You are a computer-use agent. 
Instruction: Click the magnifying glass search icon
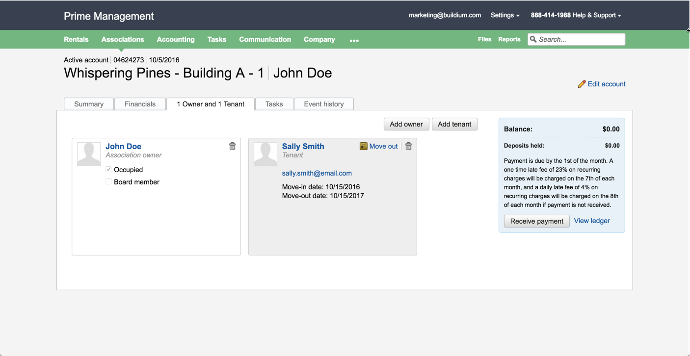[533, 39]
